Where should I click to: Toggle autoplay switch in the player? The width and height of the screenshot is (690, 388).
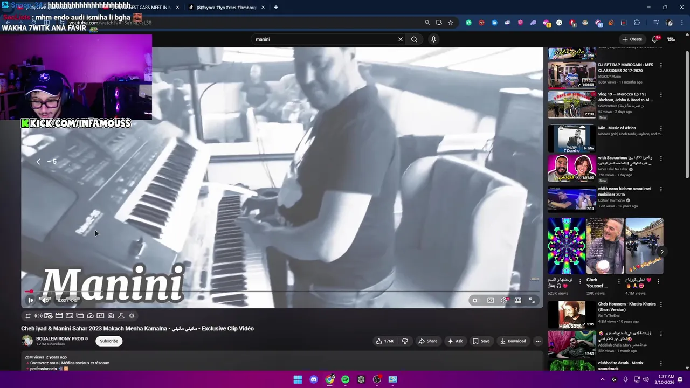tap(475, 300)
